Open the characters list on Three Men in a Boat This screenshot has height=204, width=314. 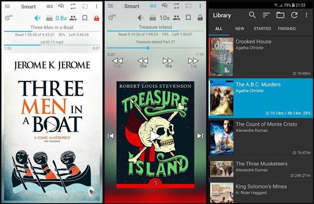73,18
